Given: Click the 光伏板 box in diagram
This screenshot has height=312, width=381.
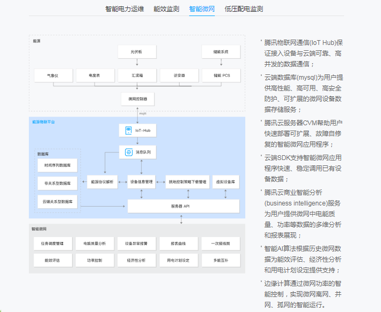Looking at the screenshot, I should pyautogui.click(x=137, y=51).
